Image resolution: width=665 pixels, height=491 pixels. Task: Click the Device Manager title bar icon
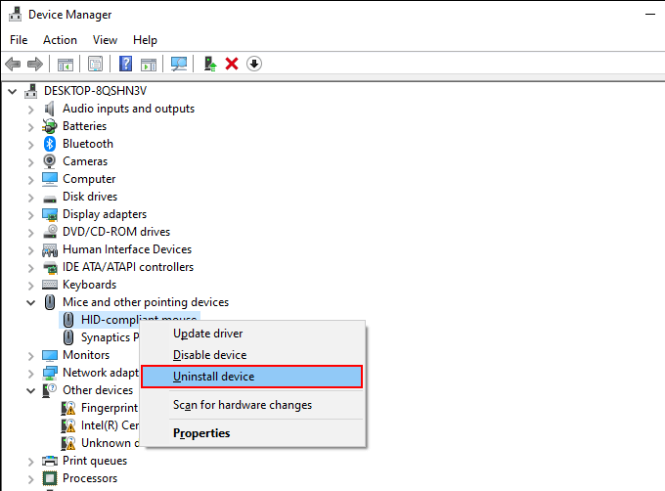point(16,15)
